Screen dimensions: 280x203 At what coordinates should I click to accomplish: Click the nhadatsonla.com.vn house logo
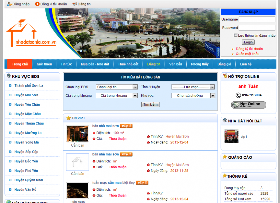pyautogui.click(x=31, y=34)
